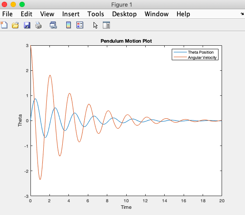Click the Link Plot icon
This screenshot has width=245, height=215.
[x=53, y=25]
